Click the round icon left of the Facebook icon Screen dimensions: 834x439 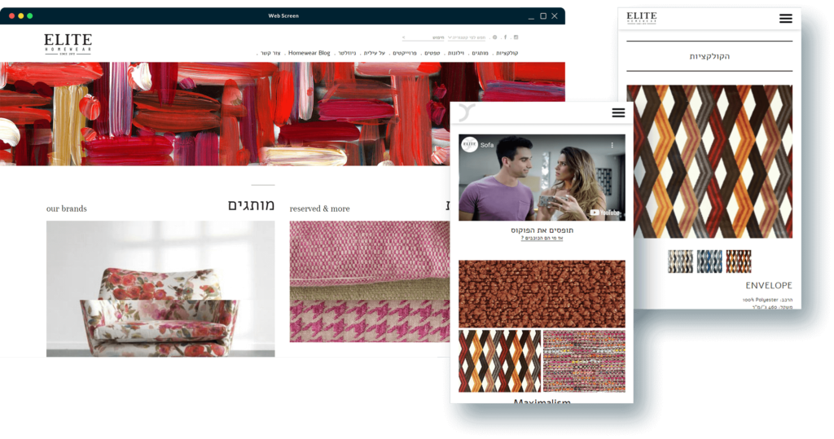[x=494, y=37]
